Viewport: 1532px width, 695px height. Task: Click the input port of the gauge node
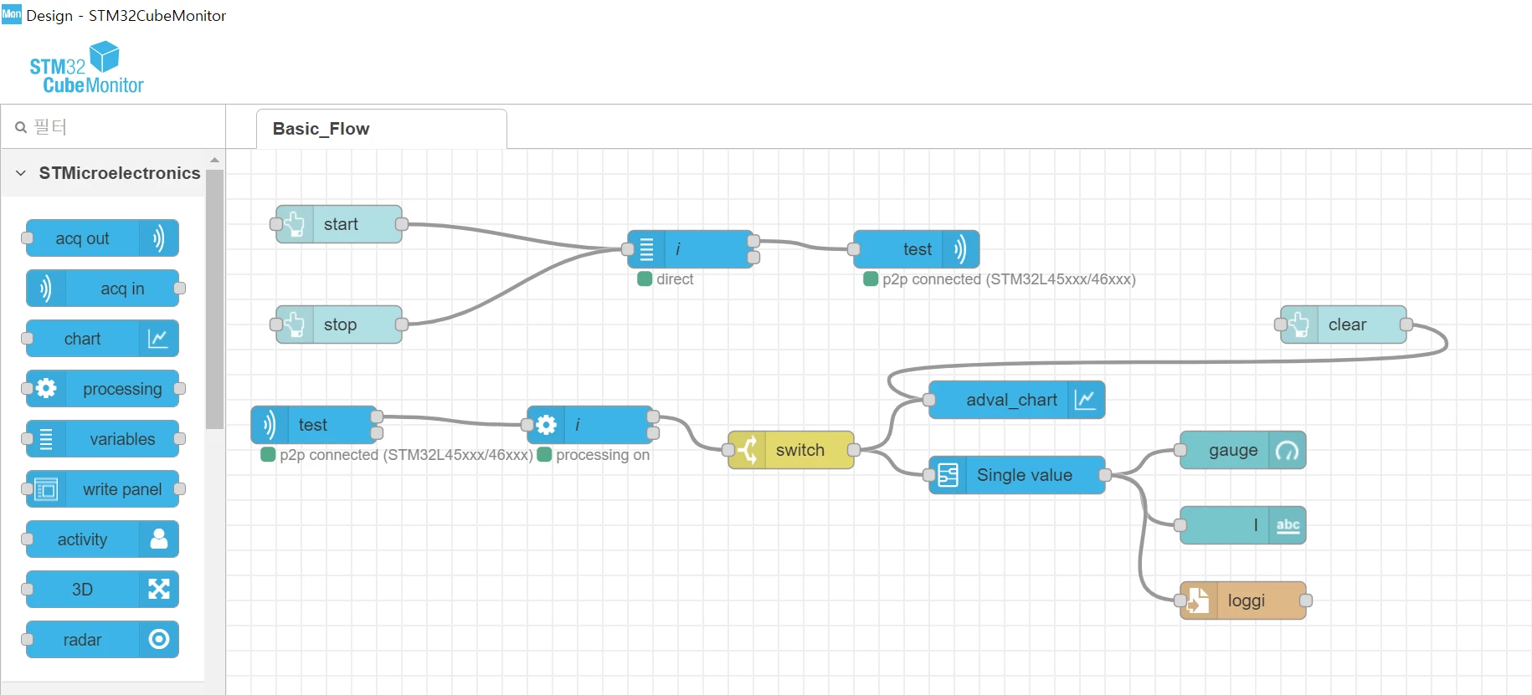click(x=1180, y=450)
